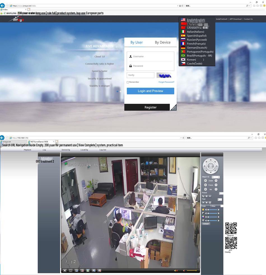The width and height of the screenshot is (266, 275).
Task: Switch to the By Device tab
Action: (x=163, y=42)
